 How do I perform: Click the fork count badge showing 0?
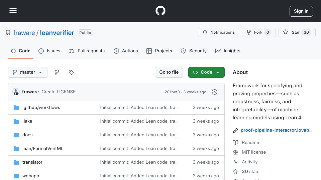pyautogui.click(x=267, y=32)
